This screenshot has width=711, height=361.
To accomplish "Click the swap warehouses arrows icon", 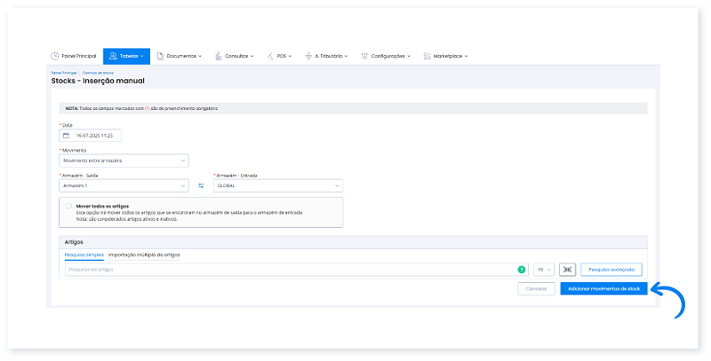I will tap(201, 185).
